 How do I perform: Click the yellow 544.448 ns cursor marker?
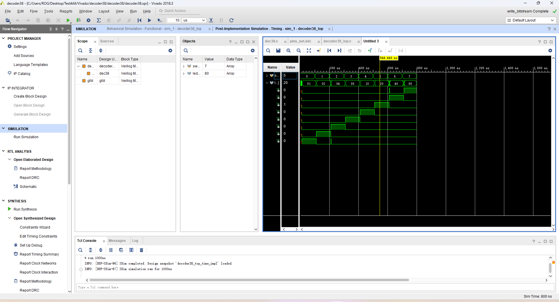[x=389, y=58]
